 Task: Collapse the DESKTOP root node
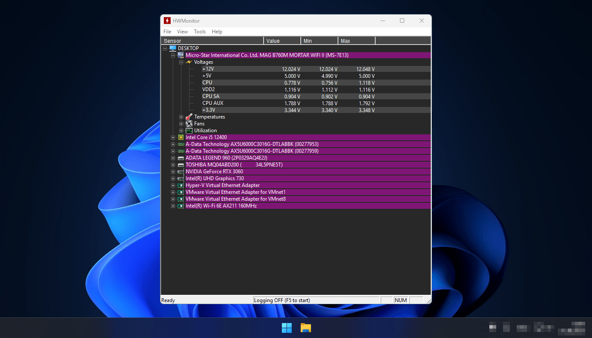(165, 48)
